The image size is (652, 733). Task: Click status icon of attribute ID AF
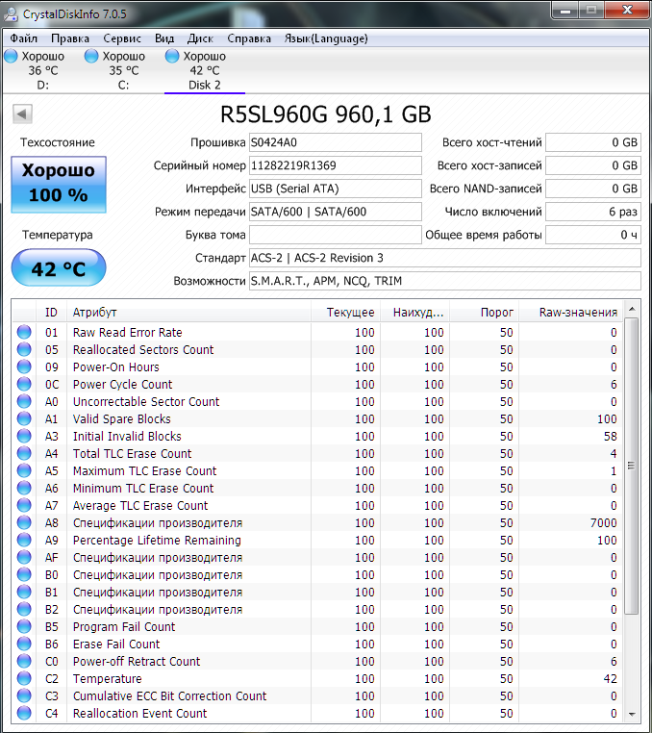[x=24, y=557]
